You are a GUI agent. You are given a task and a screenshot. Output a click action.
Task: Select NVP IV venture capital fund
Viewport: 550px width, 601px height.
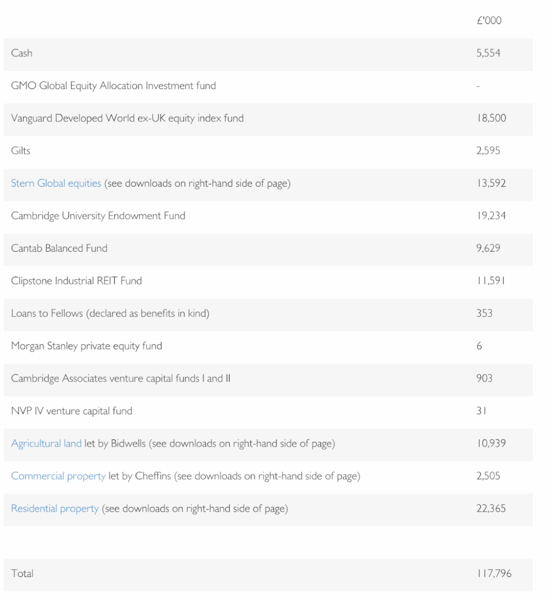tap(72, 411)
